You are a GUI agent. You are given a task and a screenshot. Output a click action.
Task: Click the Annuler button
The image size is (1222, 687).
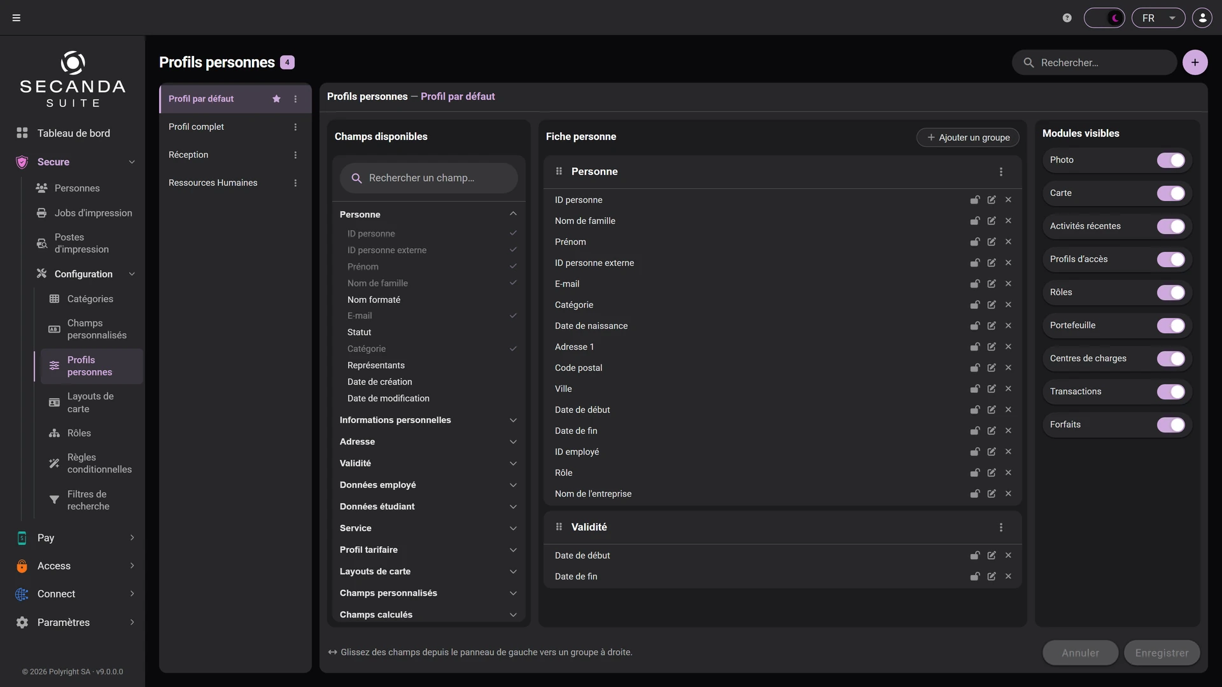click(x=1080, y=653)
